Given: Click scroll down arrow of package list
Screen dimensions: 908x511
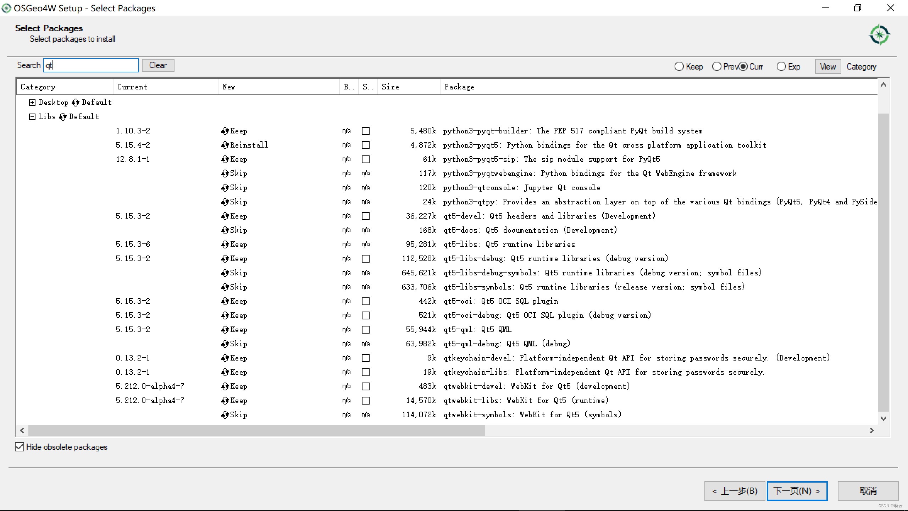Looking at the screenshot, I should [884, 419].
